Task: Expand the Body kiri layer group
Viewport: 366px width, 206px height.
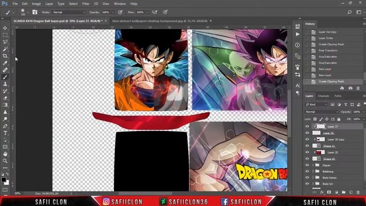Action: [313, 184]
